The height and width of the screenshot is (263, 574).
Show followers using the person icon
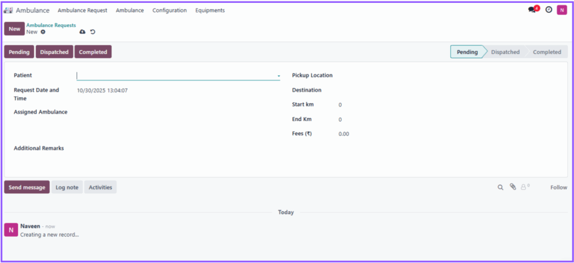(x=525, y=187)
